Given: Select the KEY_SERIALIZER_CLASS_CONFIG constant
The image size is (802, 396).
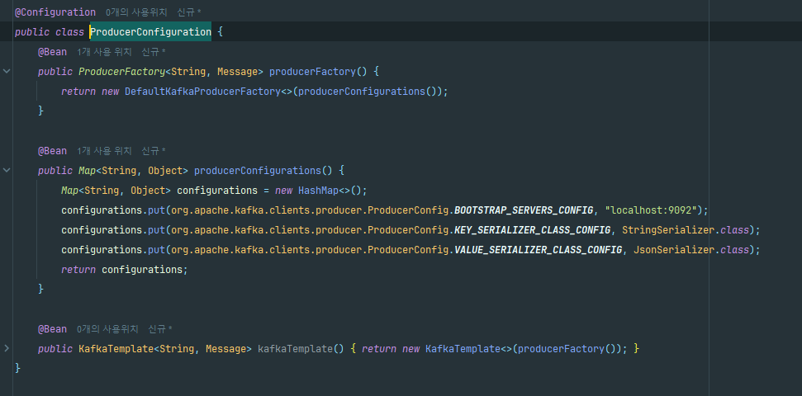Looking at the screenshot, I should point(533,230).
